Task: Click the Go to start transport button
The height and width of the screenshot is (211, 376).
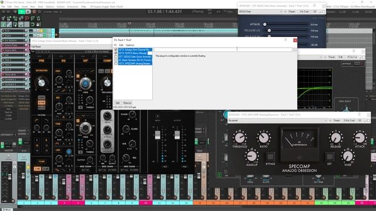Action: (x=4, y=12)
